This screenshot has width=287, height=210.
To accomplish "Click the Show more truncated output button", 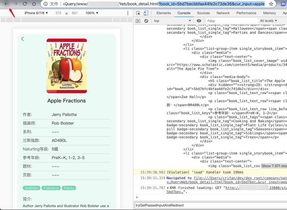I will (x=273, y=166).
